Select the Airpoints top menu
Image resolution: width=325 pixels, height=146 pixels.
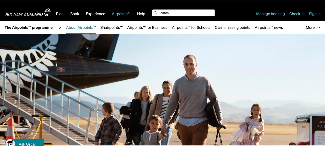click(x=121, y=14)
